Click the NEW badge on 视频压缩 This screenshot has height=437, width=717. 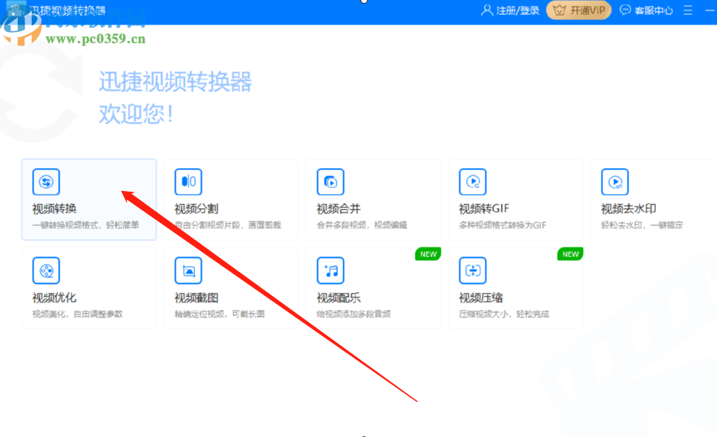click(x=570, y=253)
